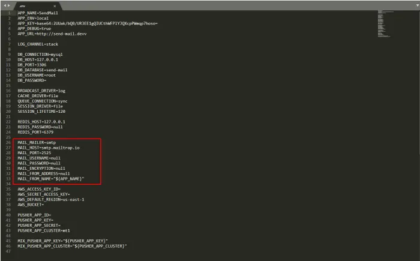
Task: Click the AWS_DEFAULT_REGION=us-east-1 line
Action: 51,200
